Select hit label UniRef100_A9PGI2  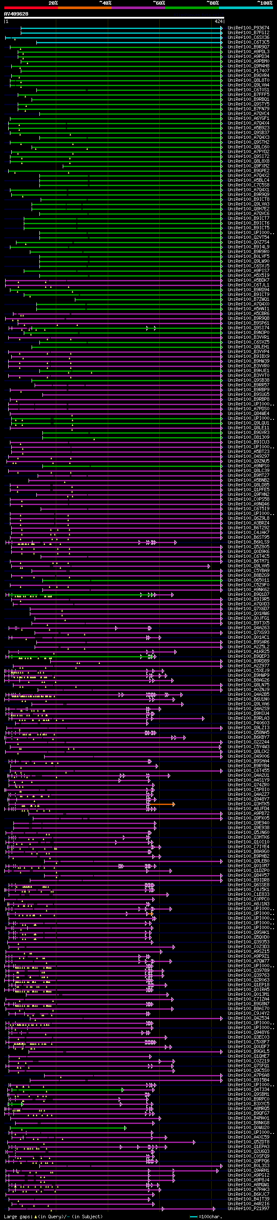coord(248,1175)
